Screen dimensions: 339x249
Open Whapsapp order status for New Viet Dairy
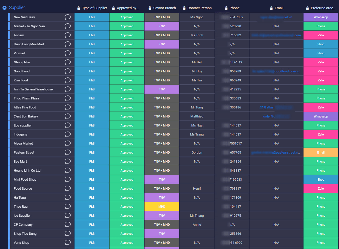[321, 17]
